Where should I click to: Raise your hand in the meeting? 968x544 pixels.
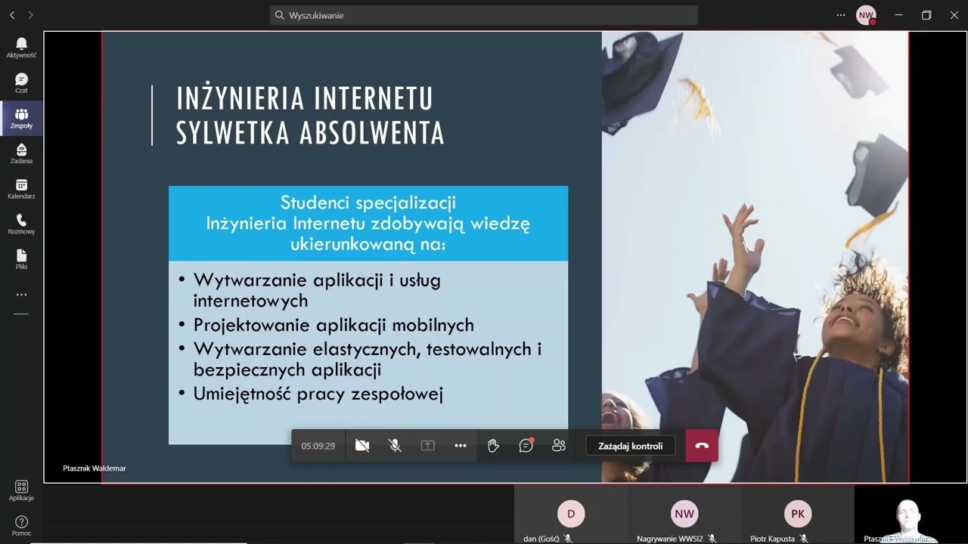point(493,446)
